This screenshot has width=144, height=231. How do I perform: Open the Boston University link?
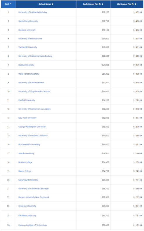coord(26,65)
